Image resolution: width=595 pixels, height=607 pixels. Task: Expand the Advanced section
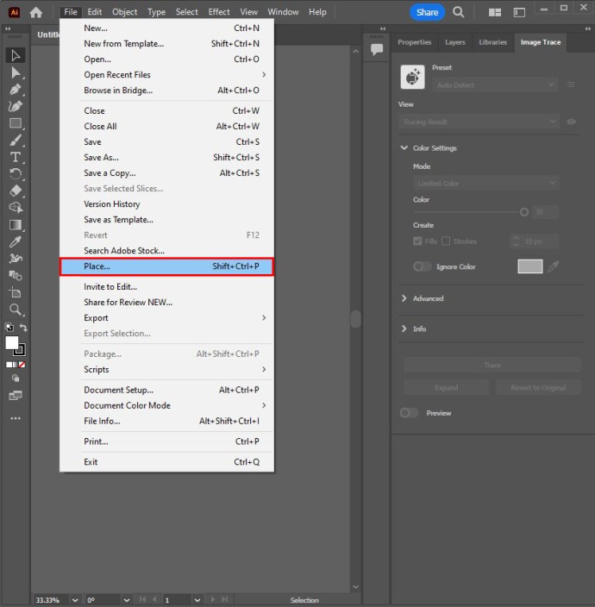pos(405,298)
